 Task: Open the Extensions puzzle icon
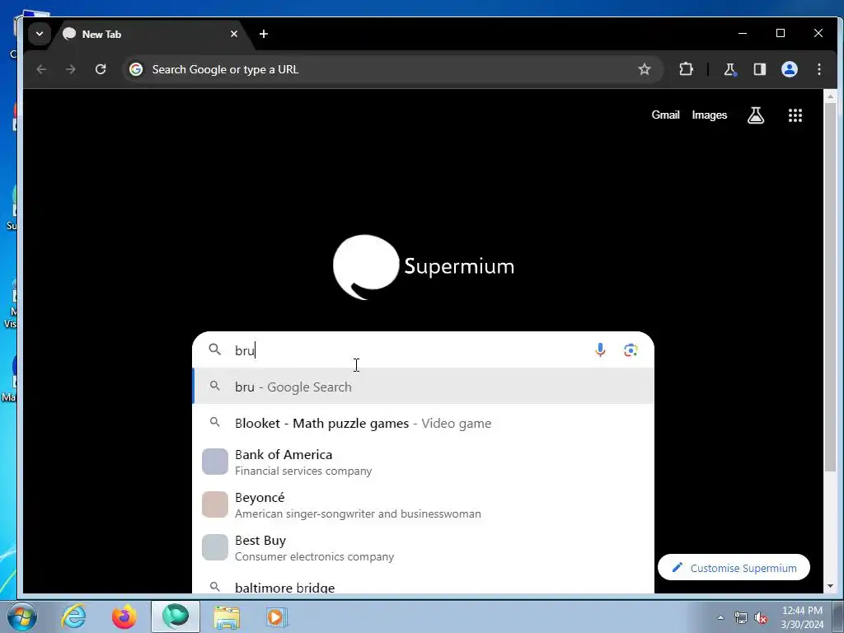[x=686, y=69]
